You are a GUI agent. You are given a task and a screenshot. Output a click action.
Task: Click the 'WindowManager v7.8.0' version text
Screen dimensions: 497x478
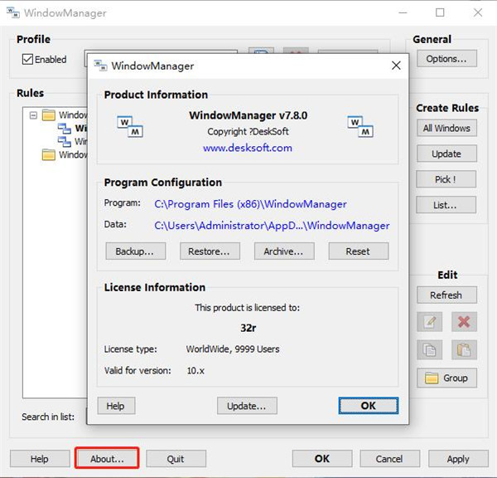coord(248,115)
